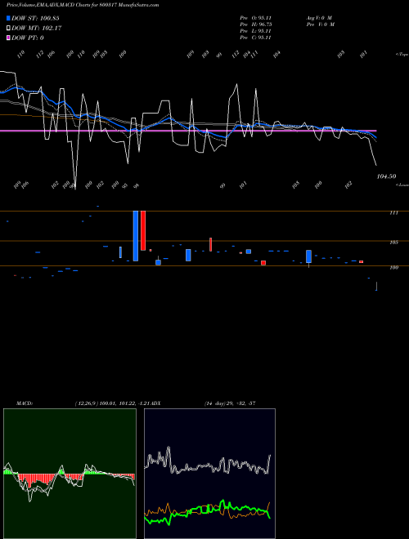This screenshot has width=409, height=539.
Task: Select the 'DOW ST: 100.85' legend text
Action: coord(35,18)
